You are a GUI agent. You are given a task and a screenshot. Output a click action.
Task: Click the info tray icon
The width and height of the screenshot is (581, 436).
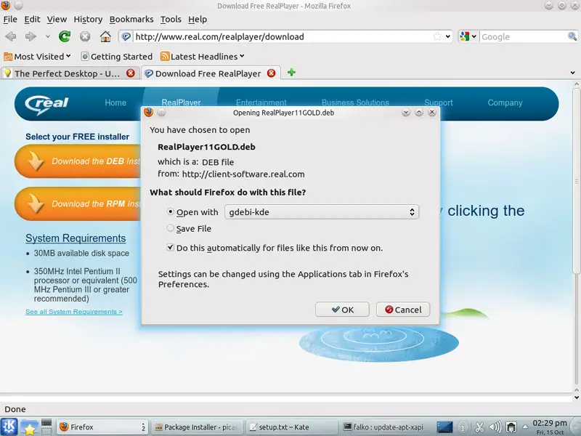click(463, 427)
